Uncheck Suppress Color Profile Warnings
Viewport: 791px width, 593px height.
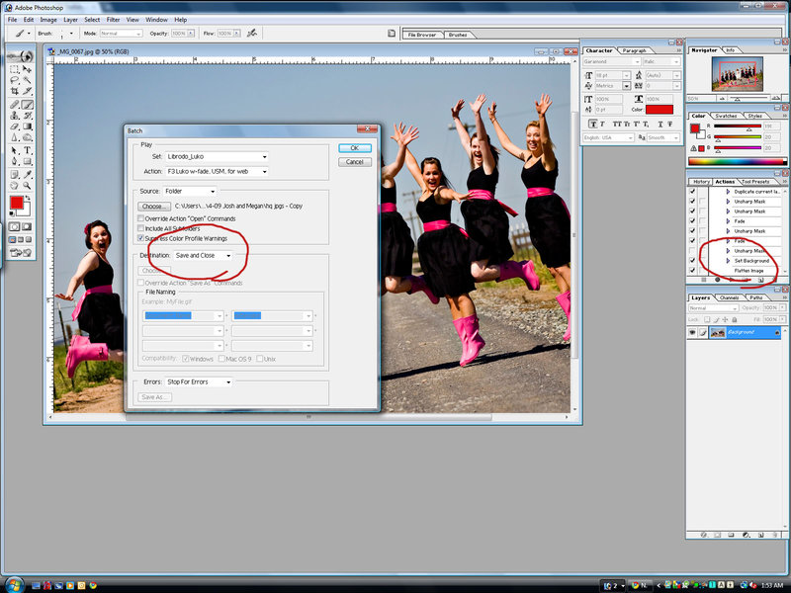[x=139, y=238]
